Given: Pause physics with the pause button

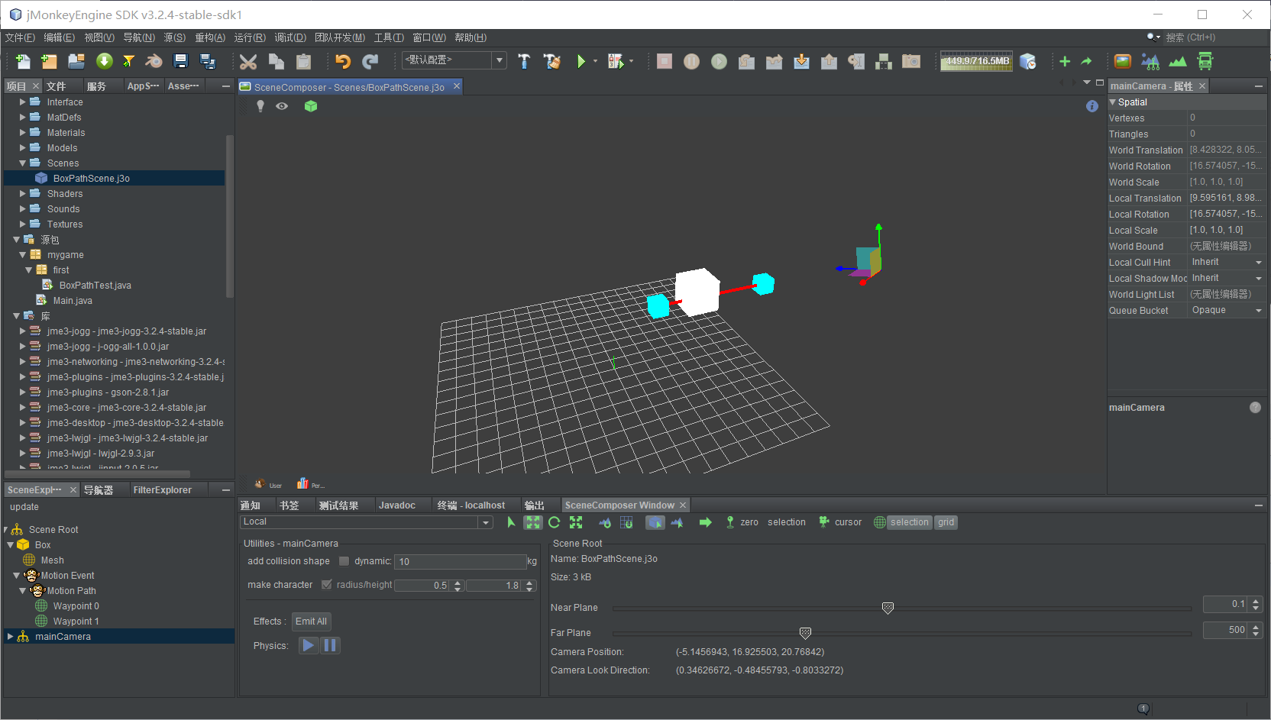Looking at the screenshot, I should [330, 645].
